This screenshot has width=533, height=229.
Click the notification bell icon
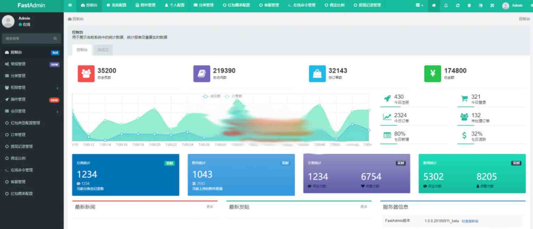click(446, 5)
